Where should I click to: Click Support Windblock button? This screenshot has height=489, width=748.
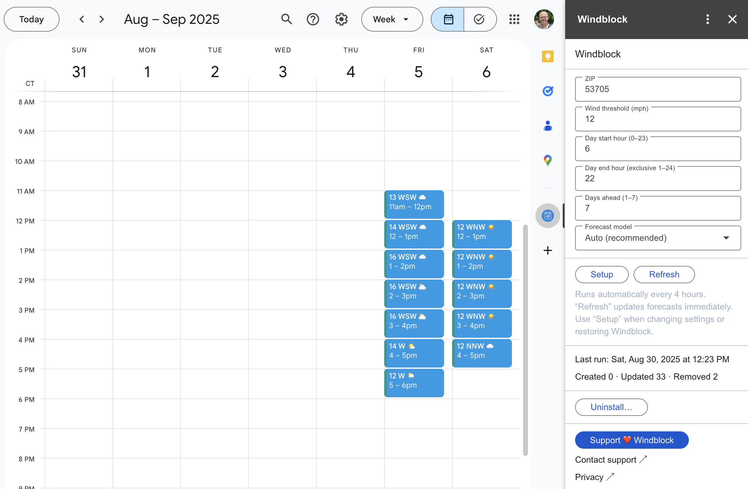[632, 440]
